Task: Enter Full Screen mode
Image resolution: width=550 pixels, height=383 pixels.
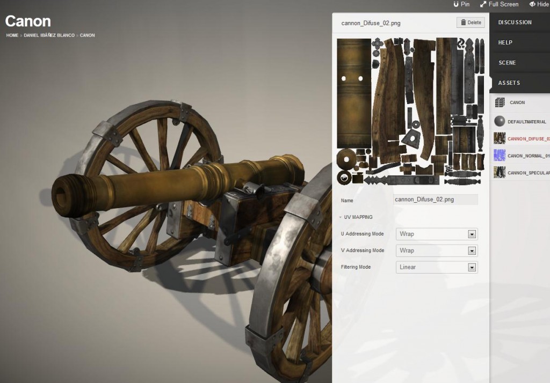Action: point(483,4)
